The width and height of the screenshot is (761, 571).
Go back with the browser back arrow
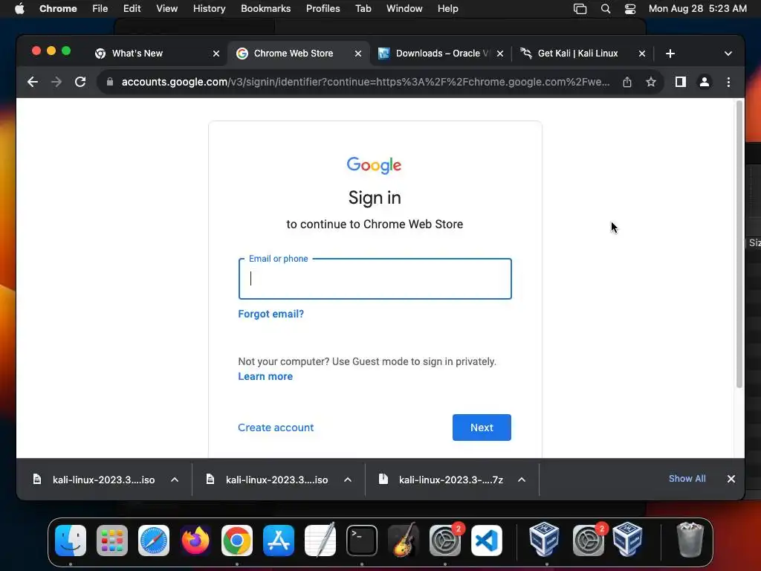click(x=33, y=82)
